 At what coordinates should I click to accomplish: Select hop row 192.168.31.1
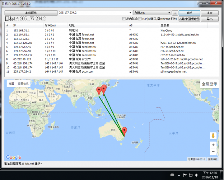[x=112, y=31]
